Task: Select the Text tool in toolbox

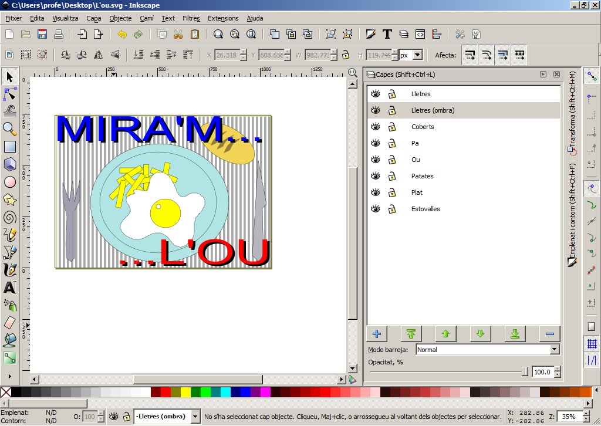Action: pos(10,288)
